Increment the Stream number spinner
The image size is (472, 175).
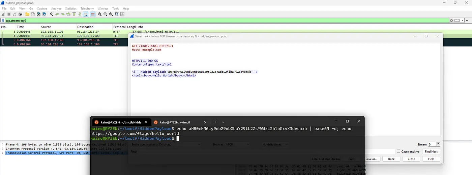coord(438,143)
